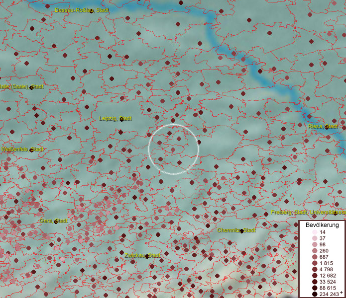Click the 'Bevölkerung' legend title
The width and height of the screenshot is (346, 298).
point(322,225)
